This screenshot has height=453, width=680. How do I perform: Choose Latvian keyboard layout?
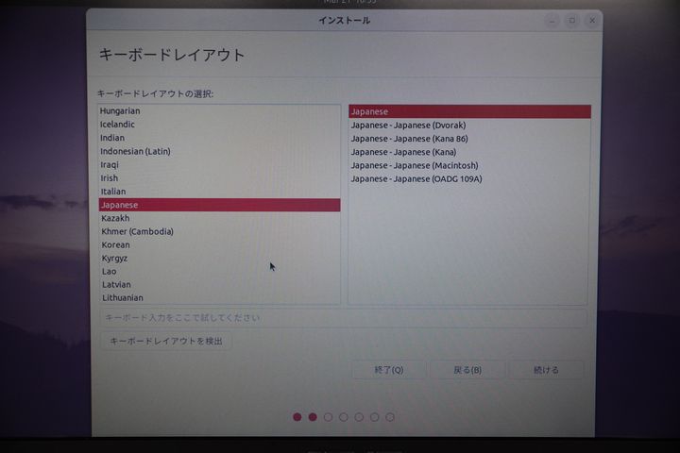click(x=219, y=285)
